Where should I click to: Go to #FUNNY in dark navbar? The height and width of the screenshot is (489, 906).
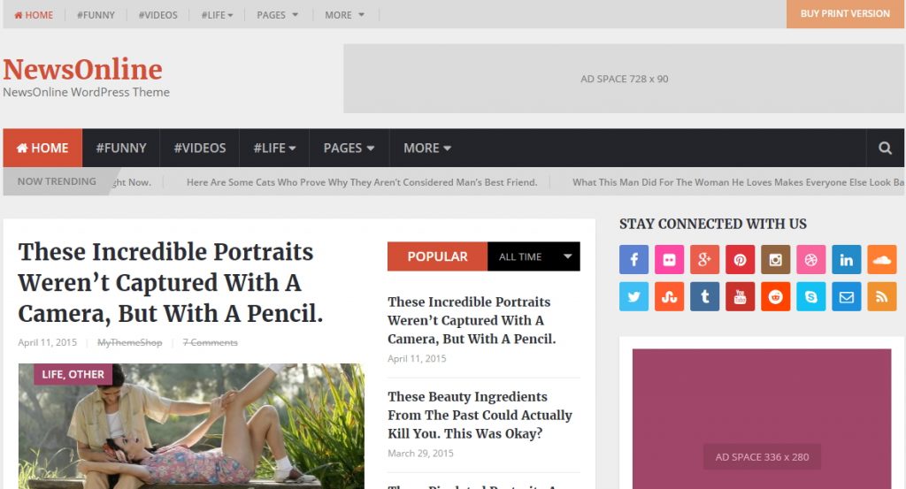click(120, 148)
